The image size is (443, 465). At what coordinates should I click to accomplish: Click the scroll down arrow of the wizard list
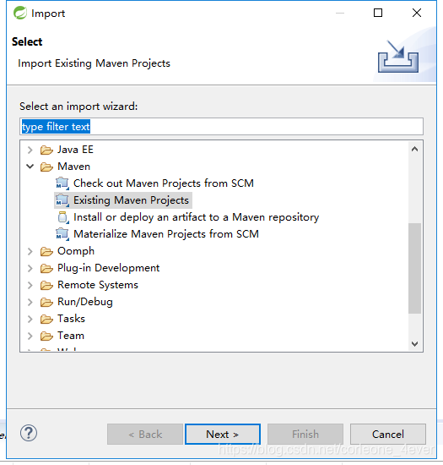tap(414, 344)
